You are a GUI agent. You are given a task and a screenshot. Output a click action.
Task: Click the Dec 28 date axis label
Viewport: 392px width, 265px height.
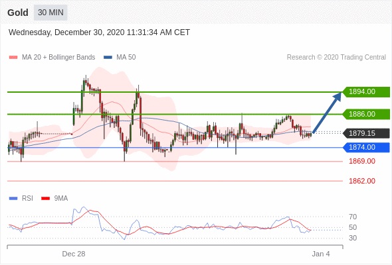click(74, 254)
